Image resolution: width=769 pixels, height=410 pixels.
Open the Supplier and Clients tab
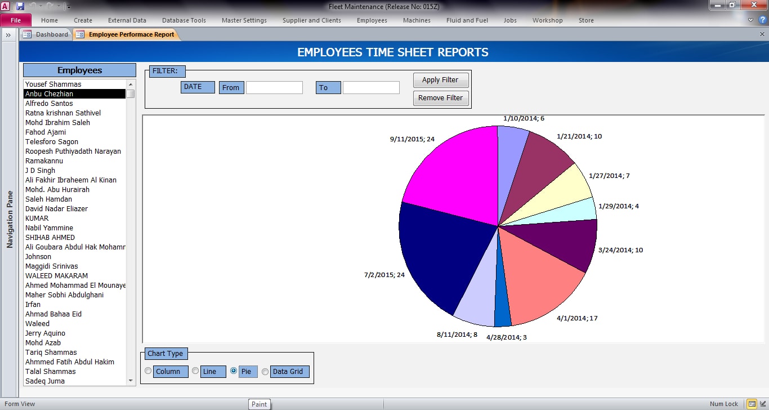click(x=312, y=20)
